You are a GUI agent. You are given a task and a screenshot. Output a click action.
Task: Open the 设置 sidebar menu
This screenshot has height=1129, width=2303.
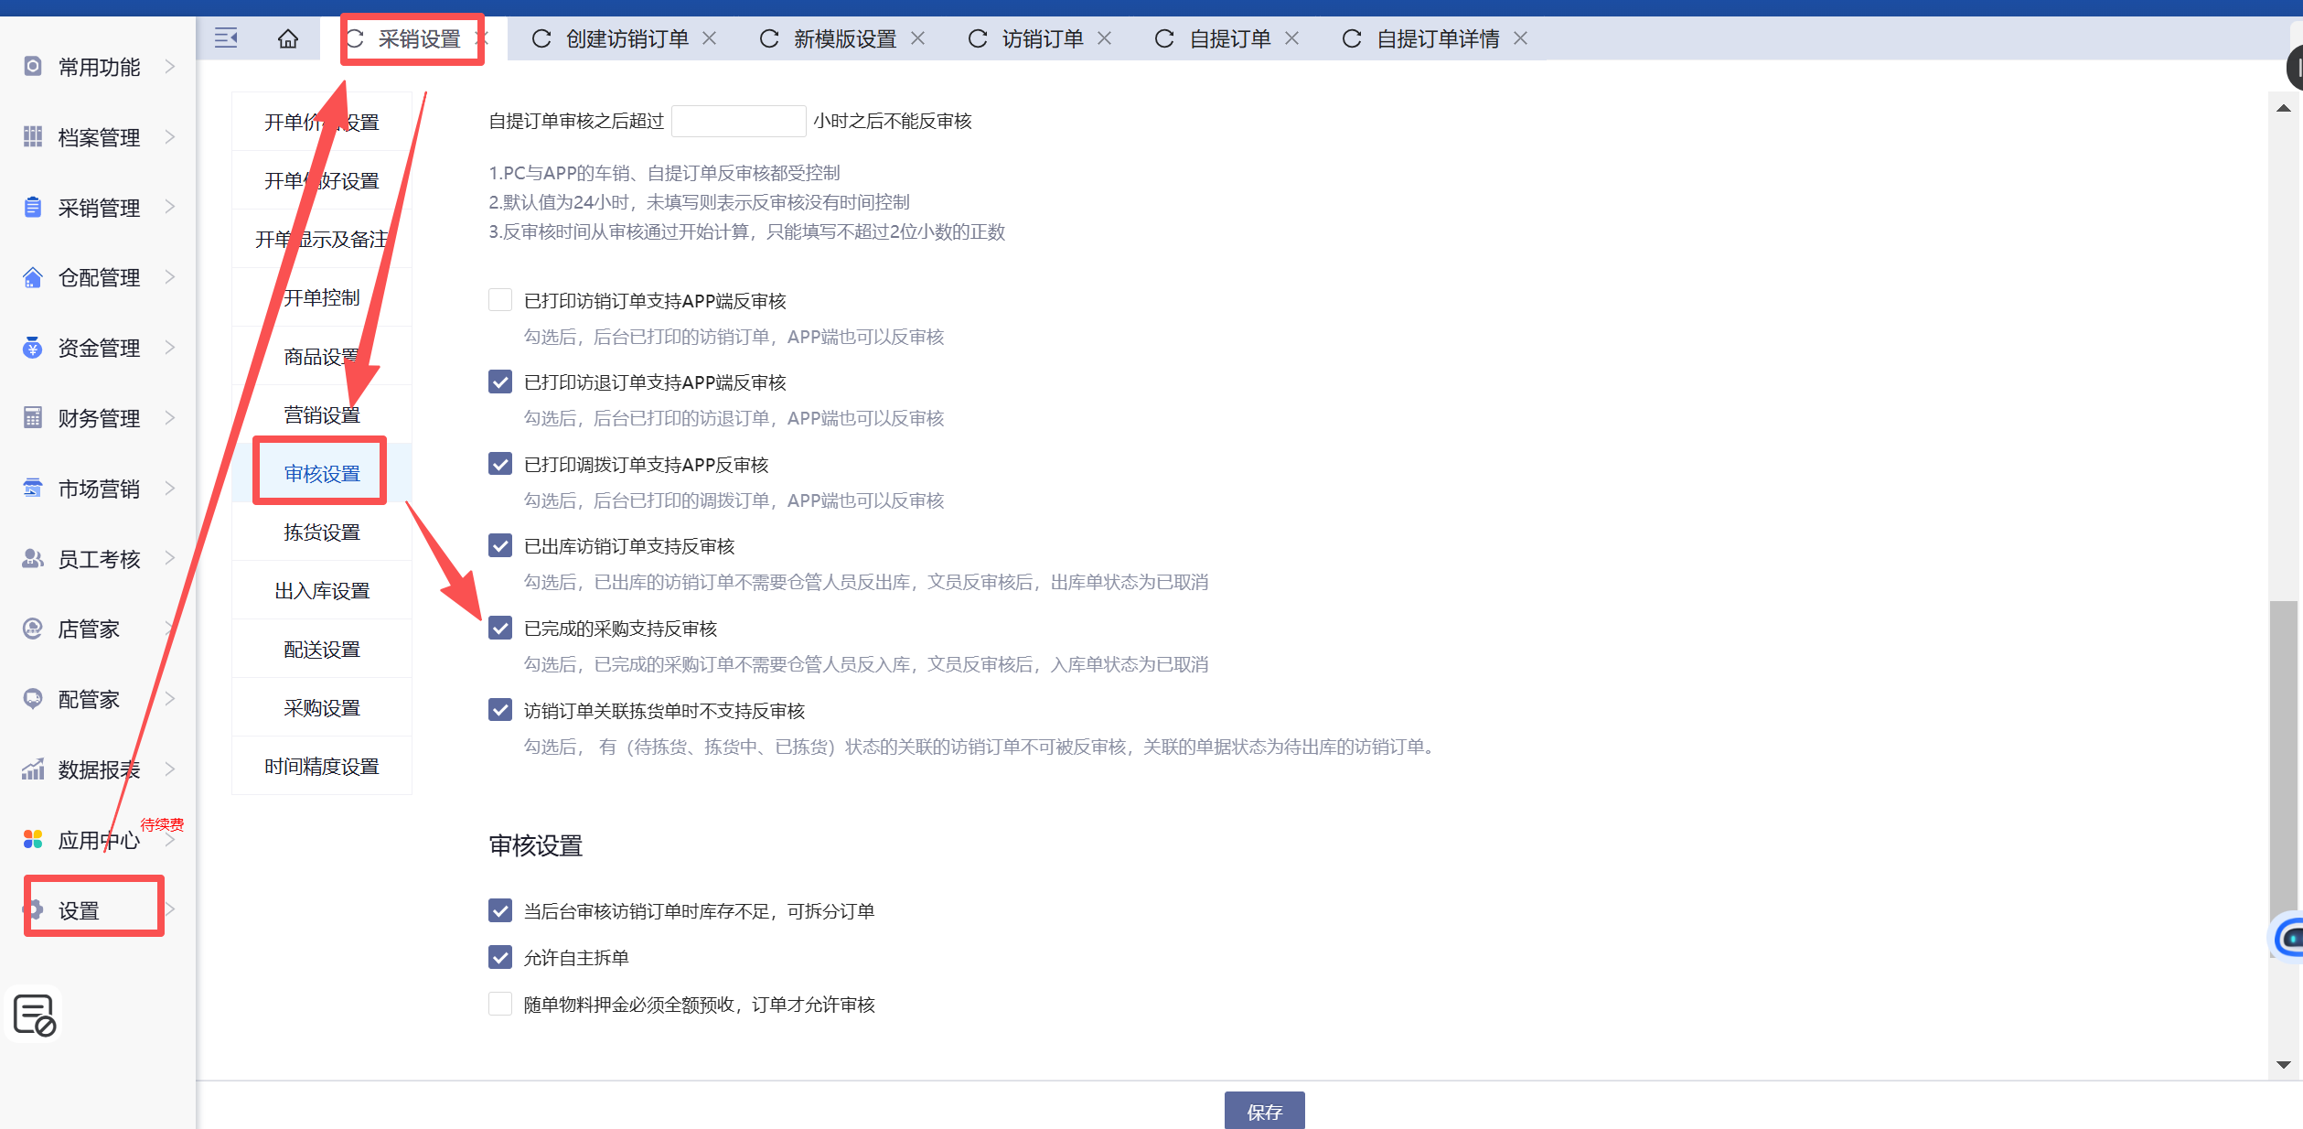[x=79, y=910]
